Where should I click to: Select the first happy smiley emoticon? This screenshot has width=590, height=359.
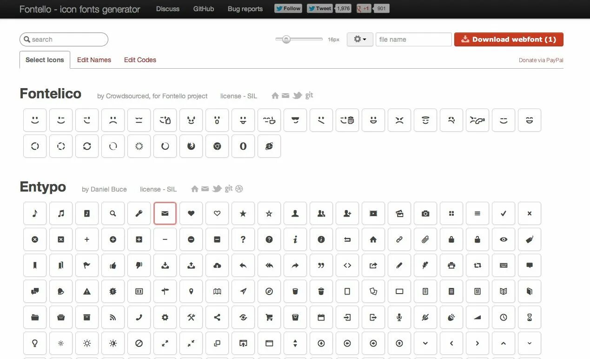(x=35, y=120)
